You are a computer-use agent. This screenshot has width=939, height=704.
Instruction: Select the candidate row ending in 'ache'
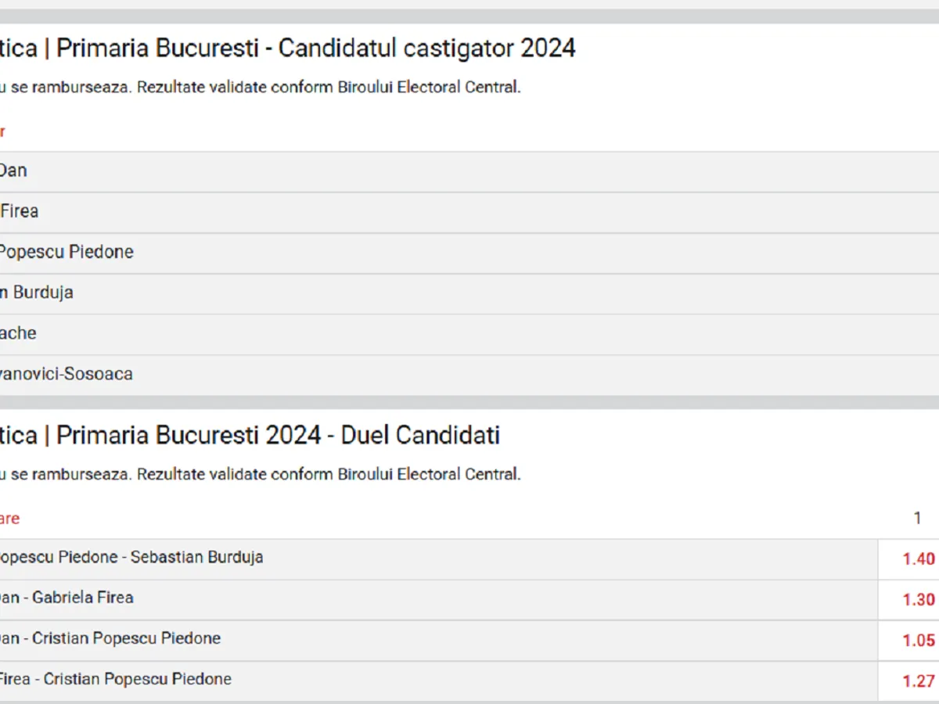(18, 333)
